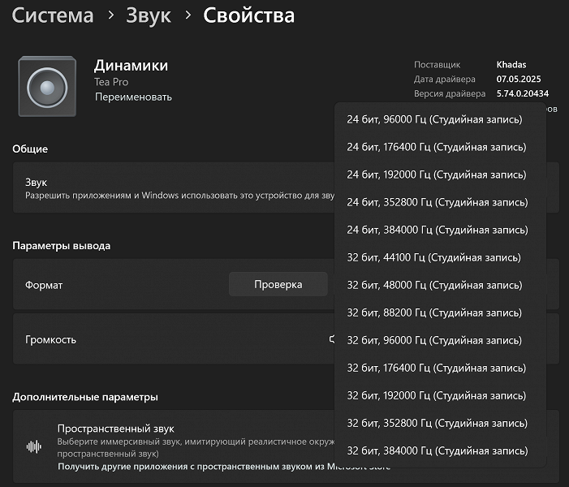Select 32 бит, 384000 Гц format
The image size is (569, 487).
pyautogui.click(x=436, y=450)
